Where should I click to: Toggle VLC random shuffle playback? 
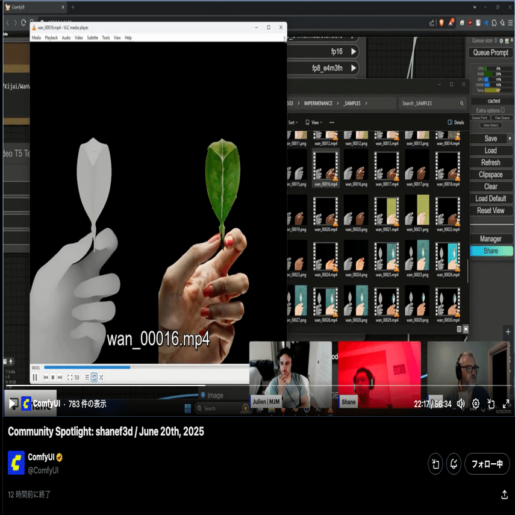101,378
